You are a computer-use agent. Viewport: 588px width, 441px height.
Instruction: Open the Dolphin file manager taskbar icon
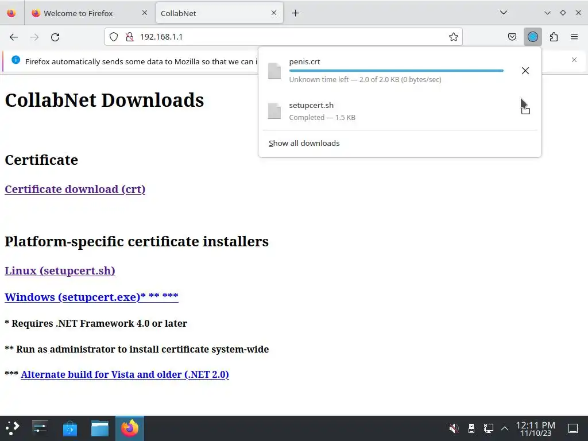(x=100, y=428)
